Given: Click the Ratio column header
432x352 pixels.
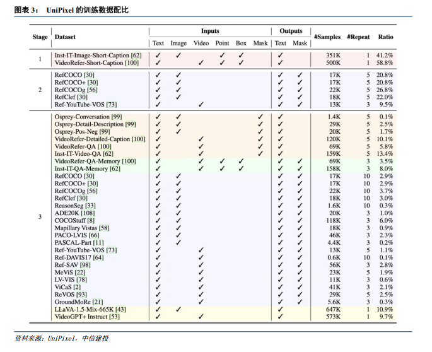Looking at the screenshot, I should pyautogui.click(x=385, y=37).
